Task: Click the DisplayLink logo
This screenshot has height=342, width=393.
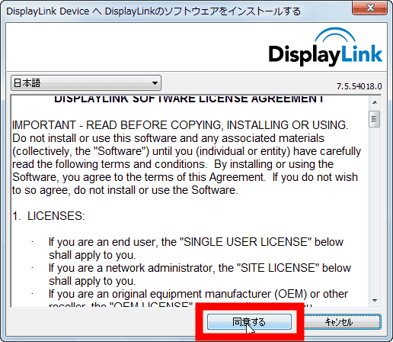Action: pyautogui.click(x=325, y=47)
